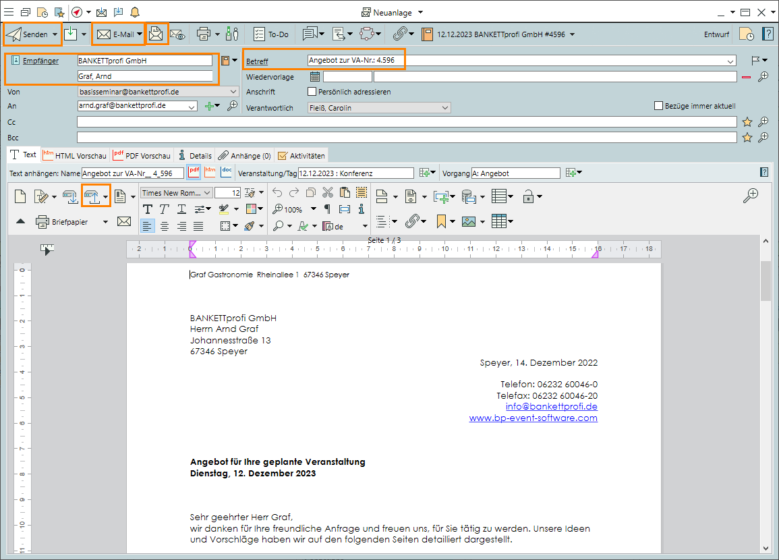Screen dimensions: 779x560
Task: Expand the Verantwortlich dropdown showing Fleiß, Carolin
Action: tap(445, 107)
